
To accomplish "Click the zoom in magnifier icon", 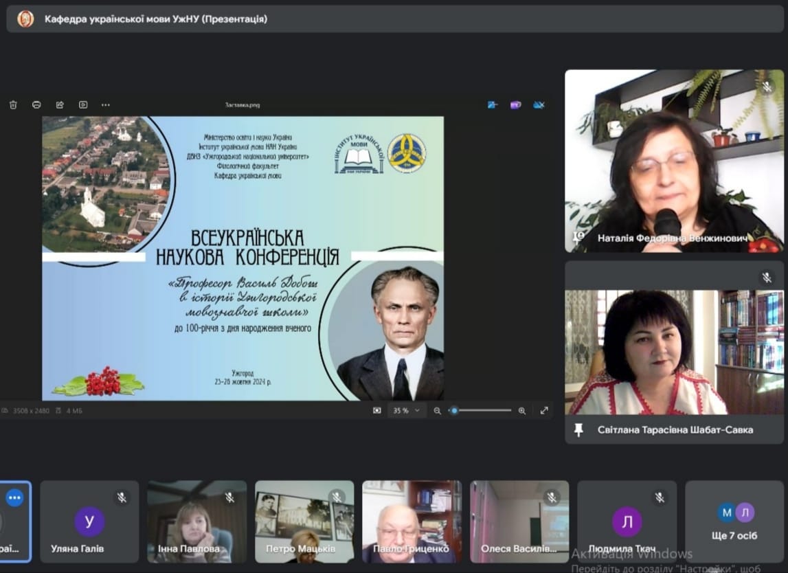I will 521,411.
